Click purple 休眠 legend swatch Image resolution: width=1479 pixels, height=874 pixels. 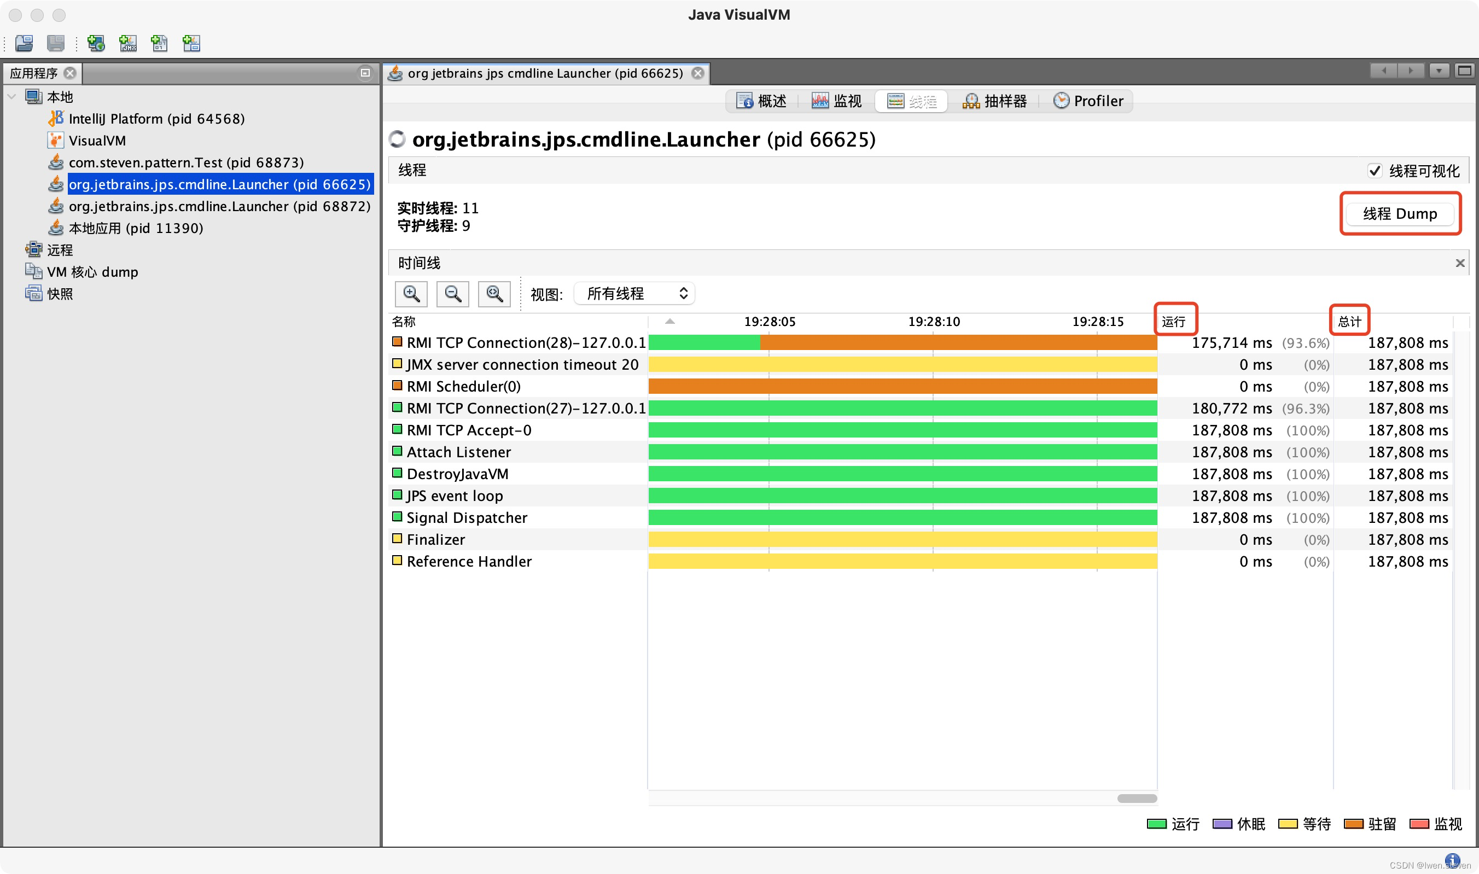point(1223,824)
